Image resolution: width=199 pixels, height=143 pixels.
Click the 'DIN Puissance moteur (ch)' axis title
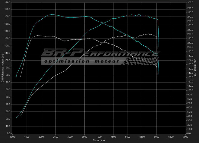point(2,68)
